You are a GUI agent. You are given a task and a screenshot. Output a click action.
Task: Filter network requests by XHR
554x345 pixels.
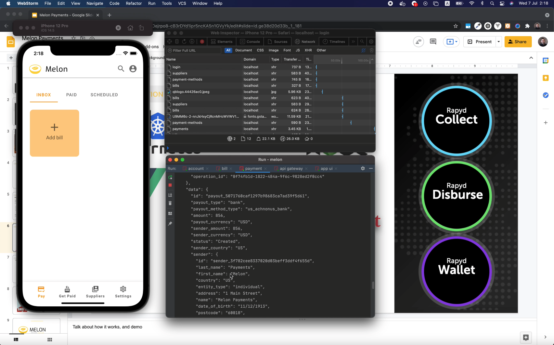tap(308, 50)
